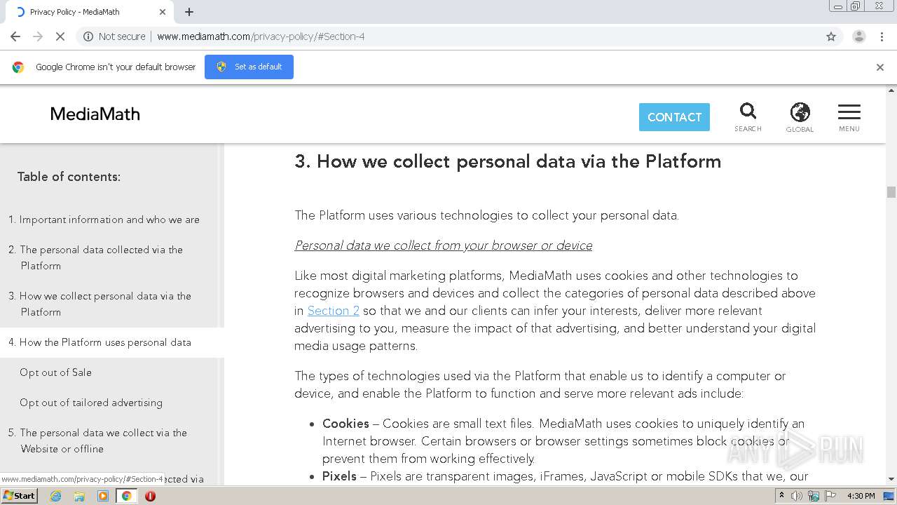897x505 pixels.
Task: Close the Privacy Policy tab
Action: click(x=163, y=12)
